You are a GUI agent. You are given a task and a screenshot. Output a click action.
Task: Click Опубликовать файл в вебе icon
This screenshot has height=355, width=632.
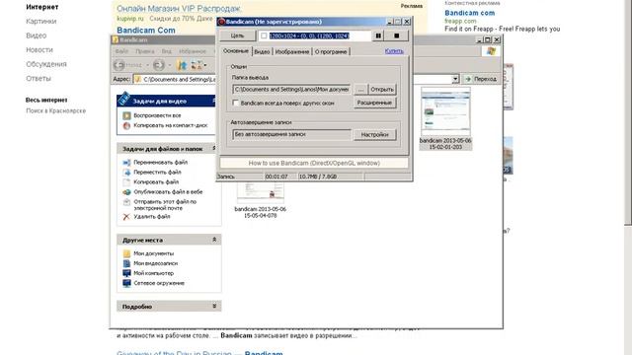click(126, 192)
